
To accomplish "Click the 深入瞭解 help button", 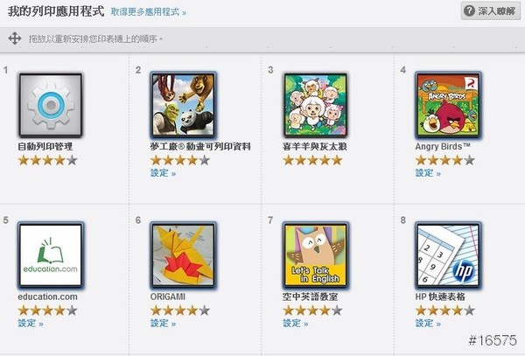I will click(491, 11).
